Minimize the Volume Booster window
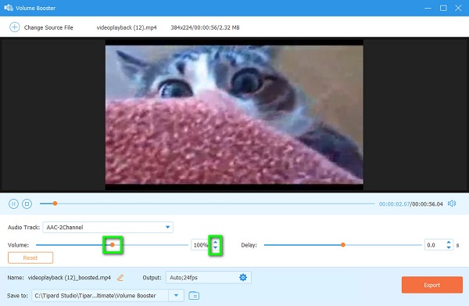469x306 pixels. coord(428,8)
